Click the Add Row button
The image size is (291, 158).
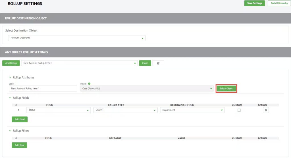click(x=20, y=145)
